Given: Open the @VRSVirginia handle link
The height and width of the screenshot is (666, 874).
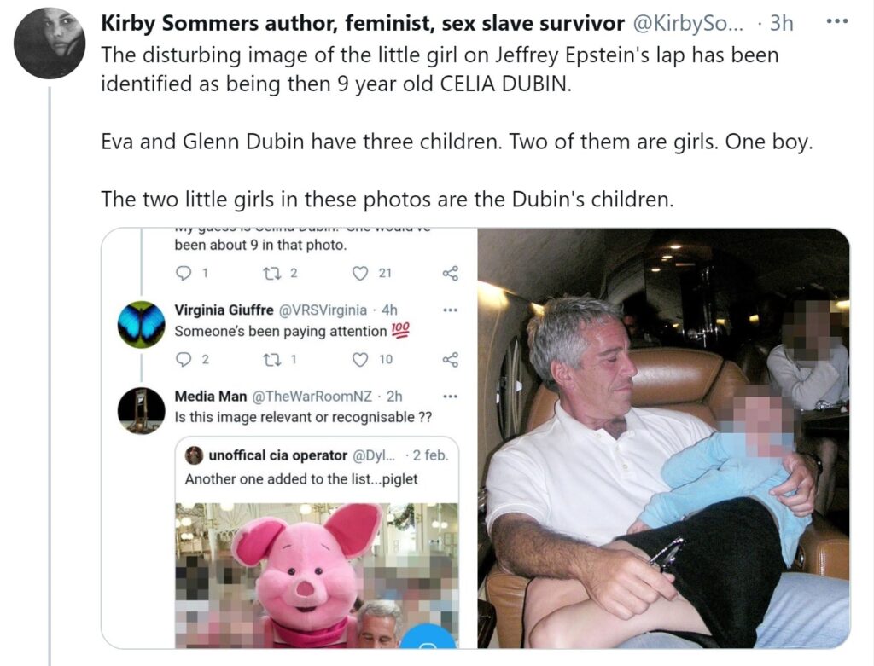Looking at the screenshot, I should tap(322, 310).
